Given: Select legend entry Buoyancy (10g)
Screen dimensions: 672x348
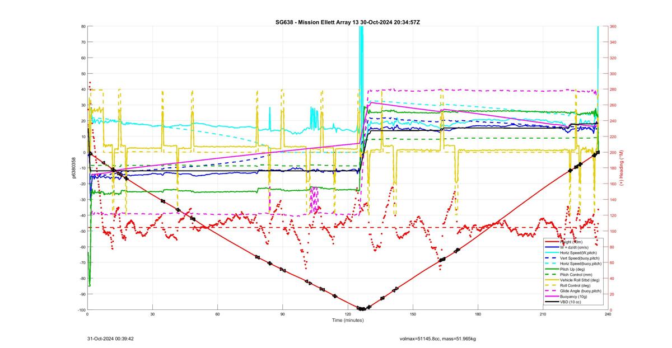Looking at the screenshot, I should click(573, 297).
